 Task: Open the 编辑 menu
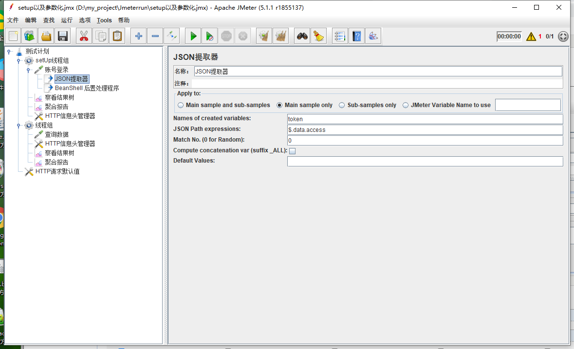click(x=31, y=20)
